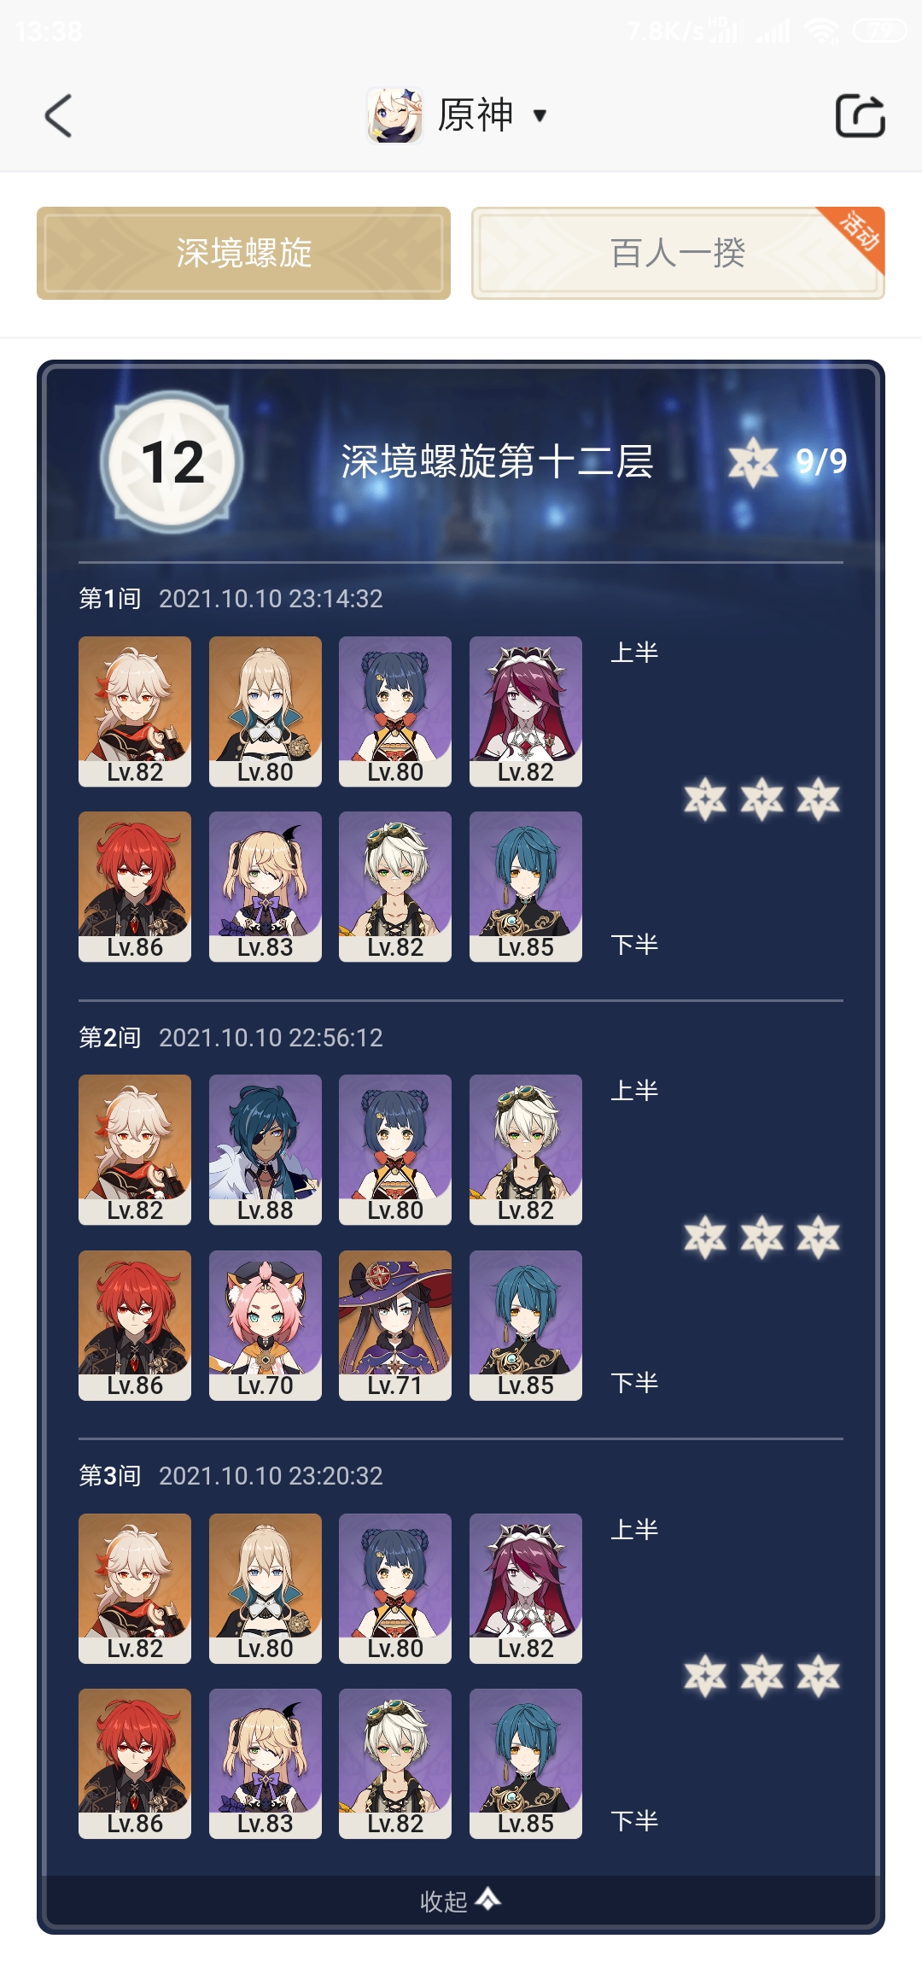Switch to the 百人一揆 tab

[678, 253]
